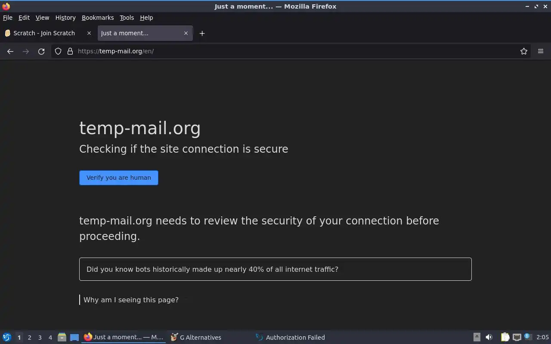Maximize the Firefox window
Image resolution: width=551 pixels, height=344 pixels.
[536, 6]
